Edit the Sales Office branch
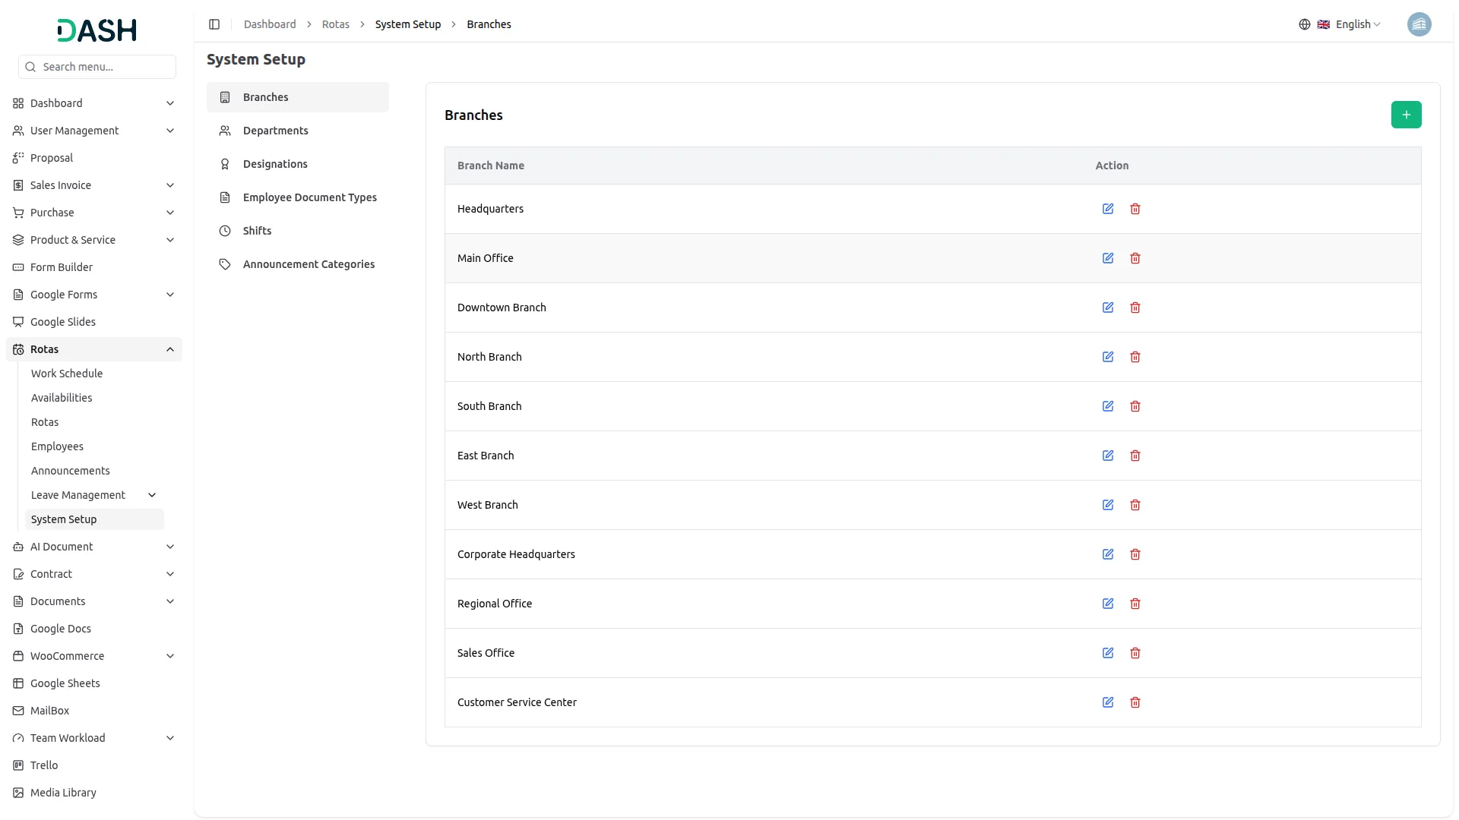1459x820 pixels. click(1108, 653)
